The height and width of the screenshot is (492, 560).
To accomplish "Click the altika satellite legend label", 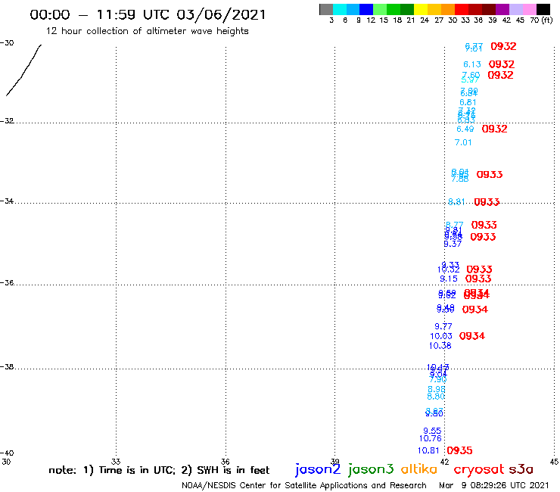I will click(419, 469).
